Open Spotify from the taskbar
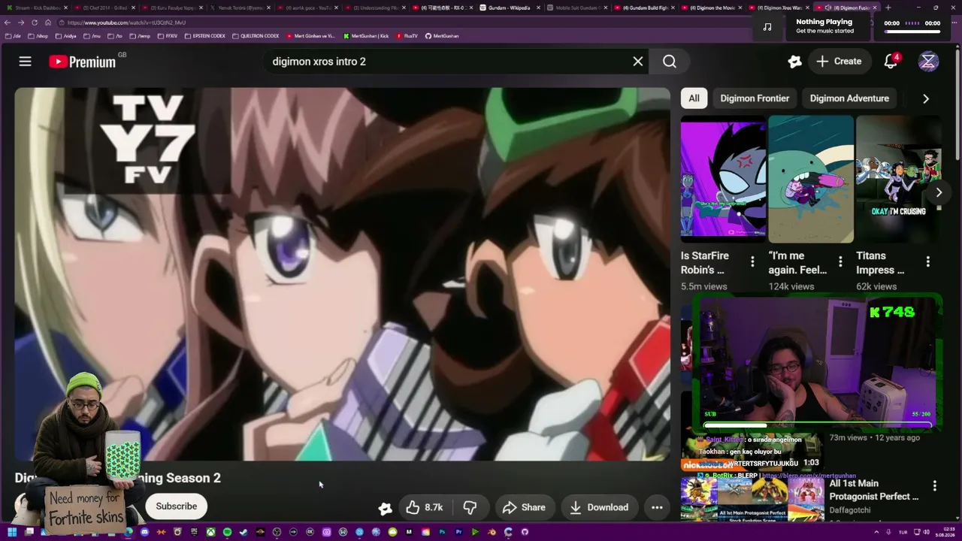The height and width of the screenshot is (541, 962). (x=227, y=532)
